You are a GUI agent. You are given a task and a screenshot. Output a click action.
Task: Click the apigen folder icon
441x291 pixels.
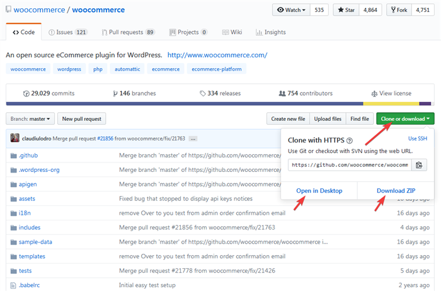tap(13, 185)
